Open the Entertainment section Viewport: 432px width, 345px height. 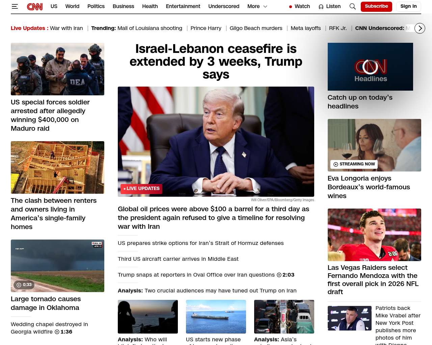183,6
